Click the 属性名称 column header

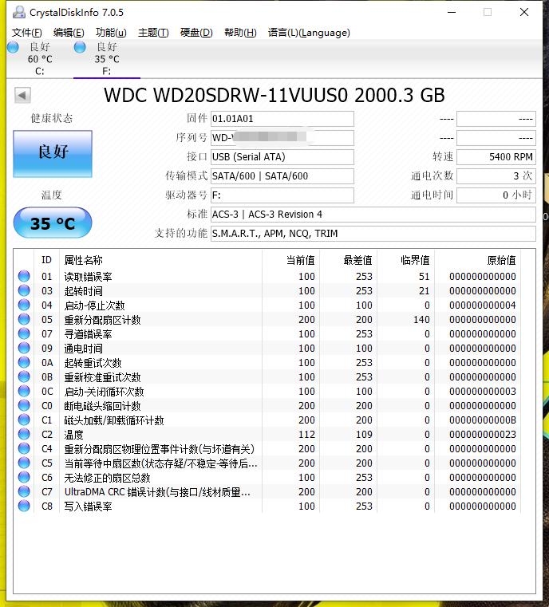coord(160,260)
